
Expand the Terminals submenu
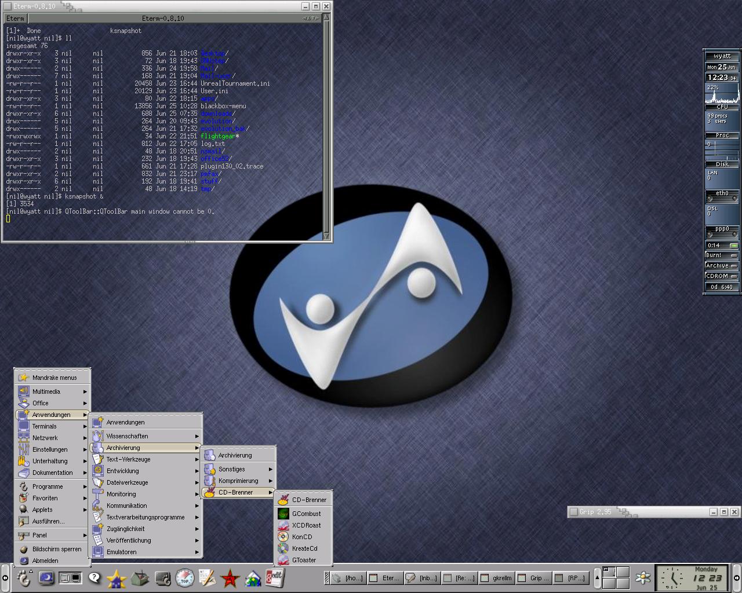pyautogui.click(x=53, y=426)
